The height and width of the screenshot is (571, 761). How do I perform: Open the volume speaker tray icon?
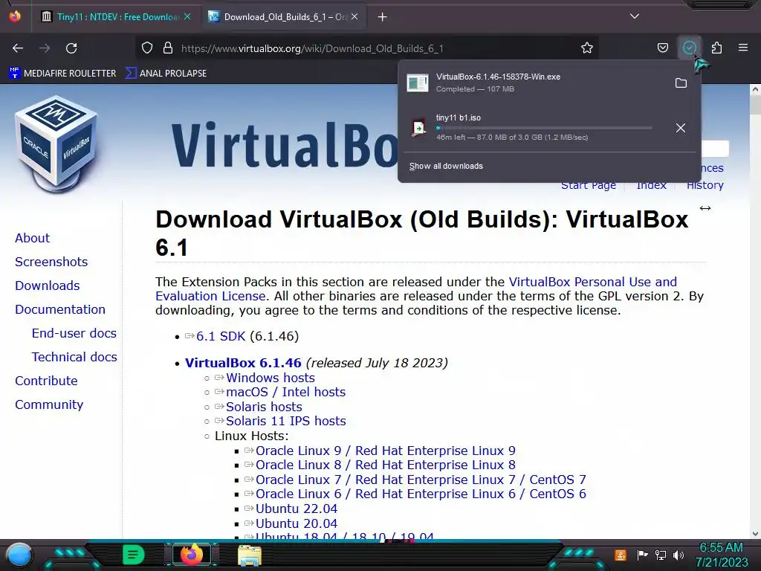coord(678,555)
